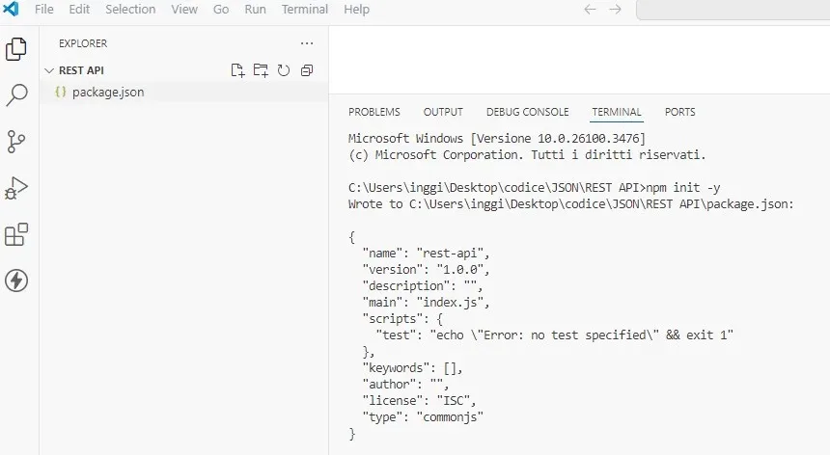Open the Run and Debug view
The image size is (830, 455).
click(15, 188)
